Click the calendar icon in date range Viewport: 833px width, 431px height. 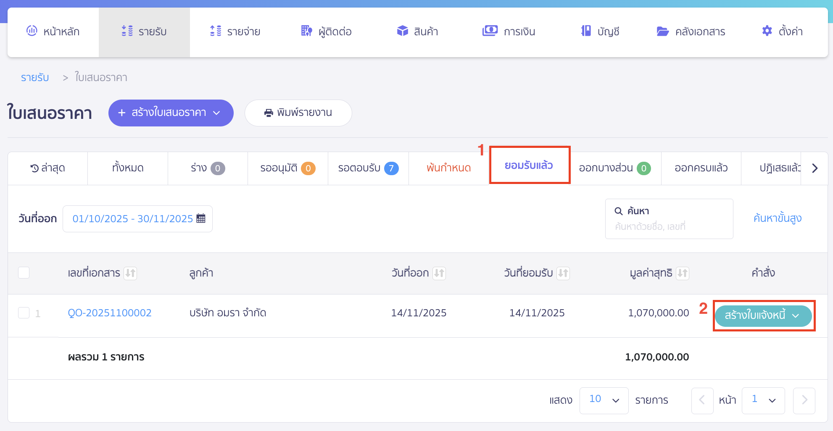201,218
